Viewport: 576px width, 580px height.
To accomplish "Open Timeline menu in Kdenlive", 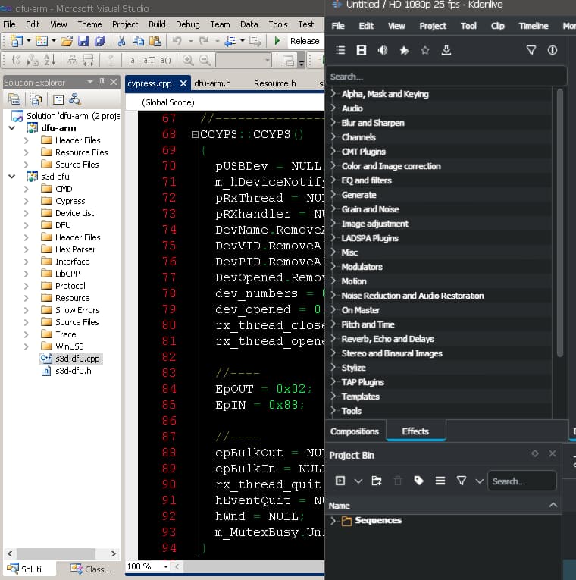I will [x=534, y=26].
